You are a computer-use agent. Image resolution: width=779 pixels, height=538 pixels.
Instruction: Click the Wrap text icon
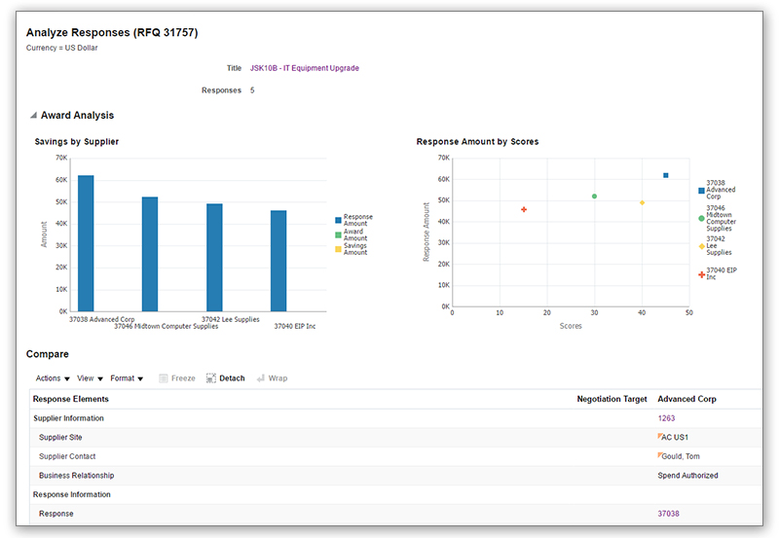tap(260, 378)
